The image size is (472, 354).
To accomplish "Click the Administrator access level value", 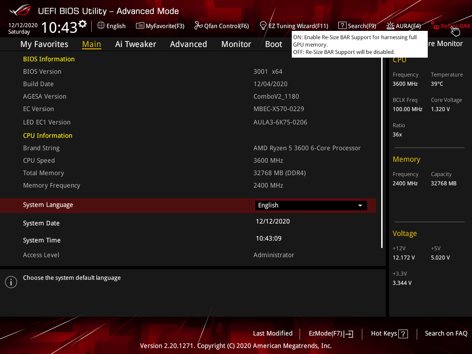I will tap(274, 255).
